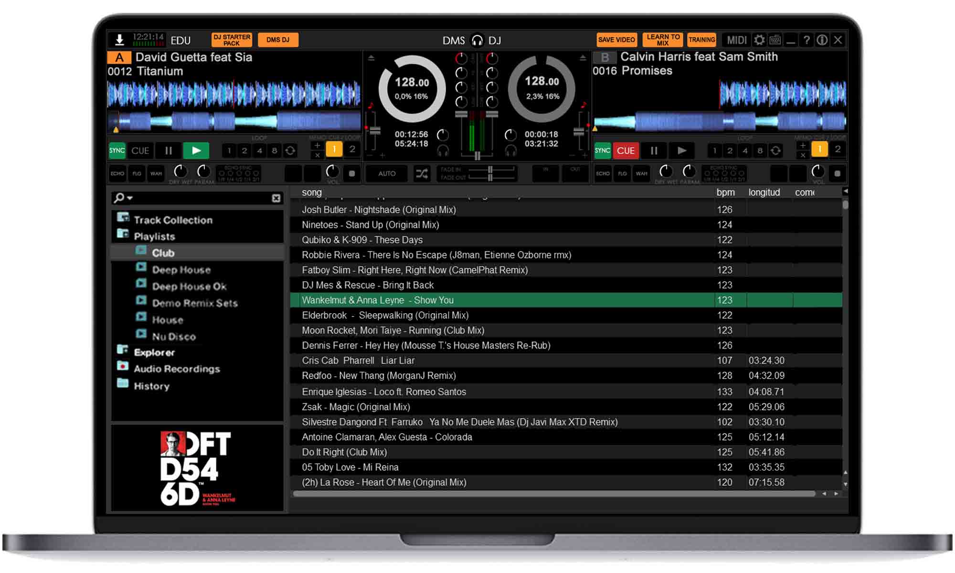Click the download arrow icon in top bar
This screenshot has height=573, width=955.
pyautogui.click(x=119, y=40)
